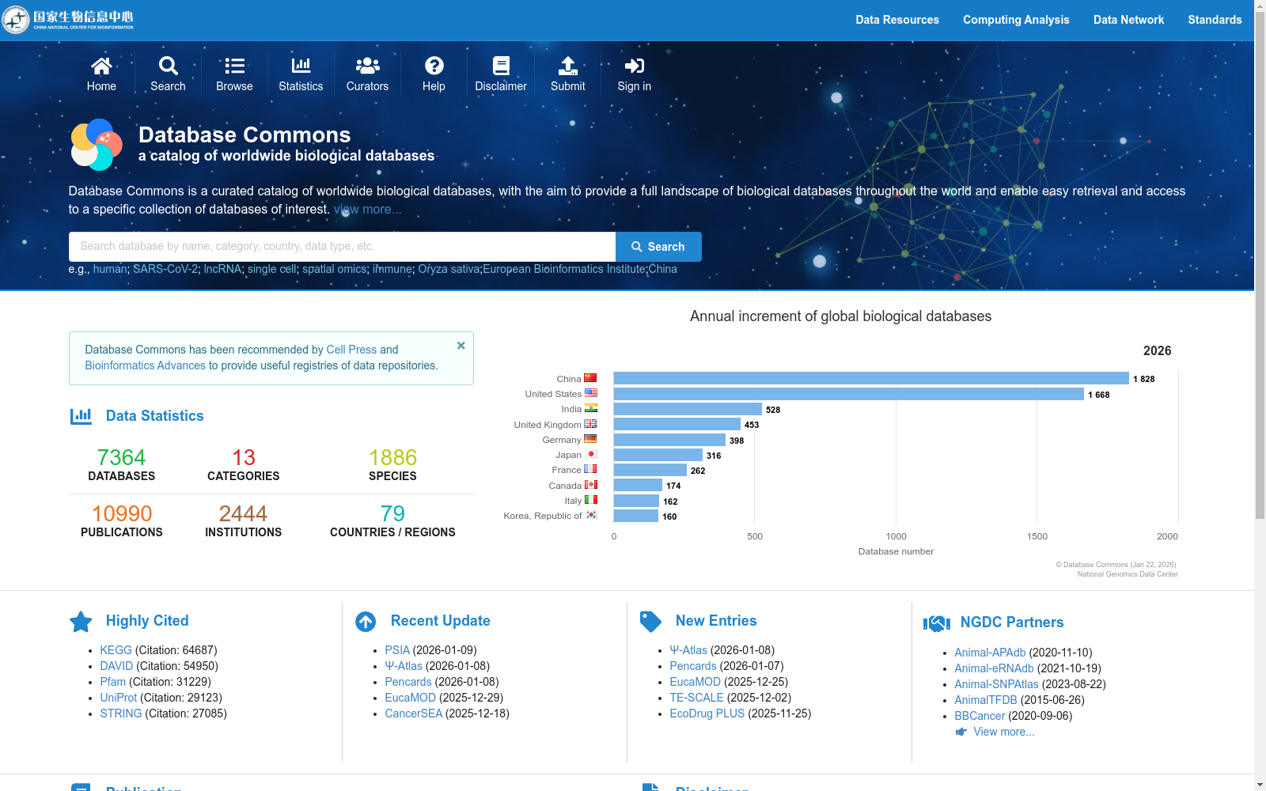Click 'View more...' under NGDC Partners
This screenshot has height=791, width=1266.
point(1004,732)
